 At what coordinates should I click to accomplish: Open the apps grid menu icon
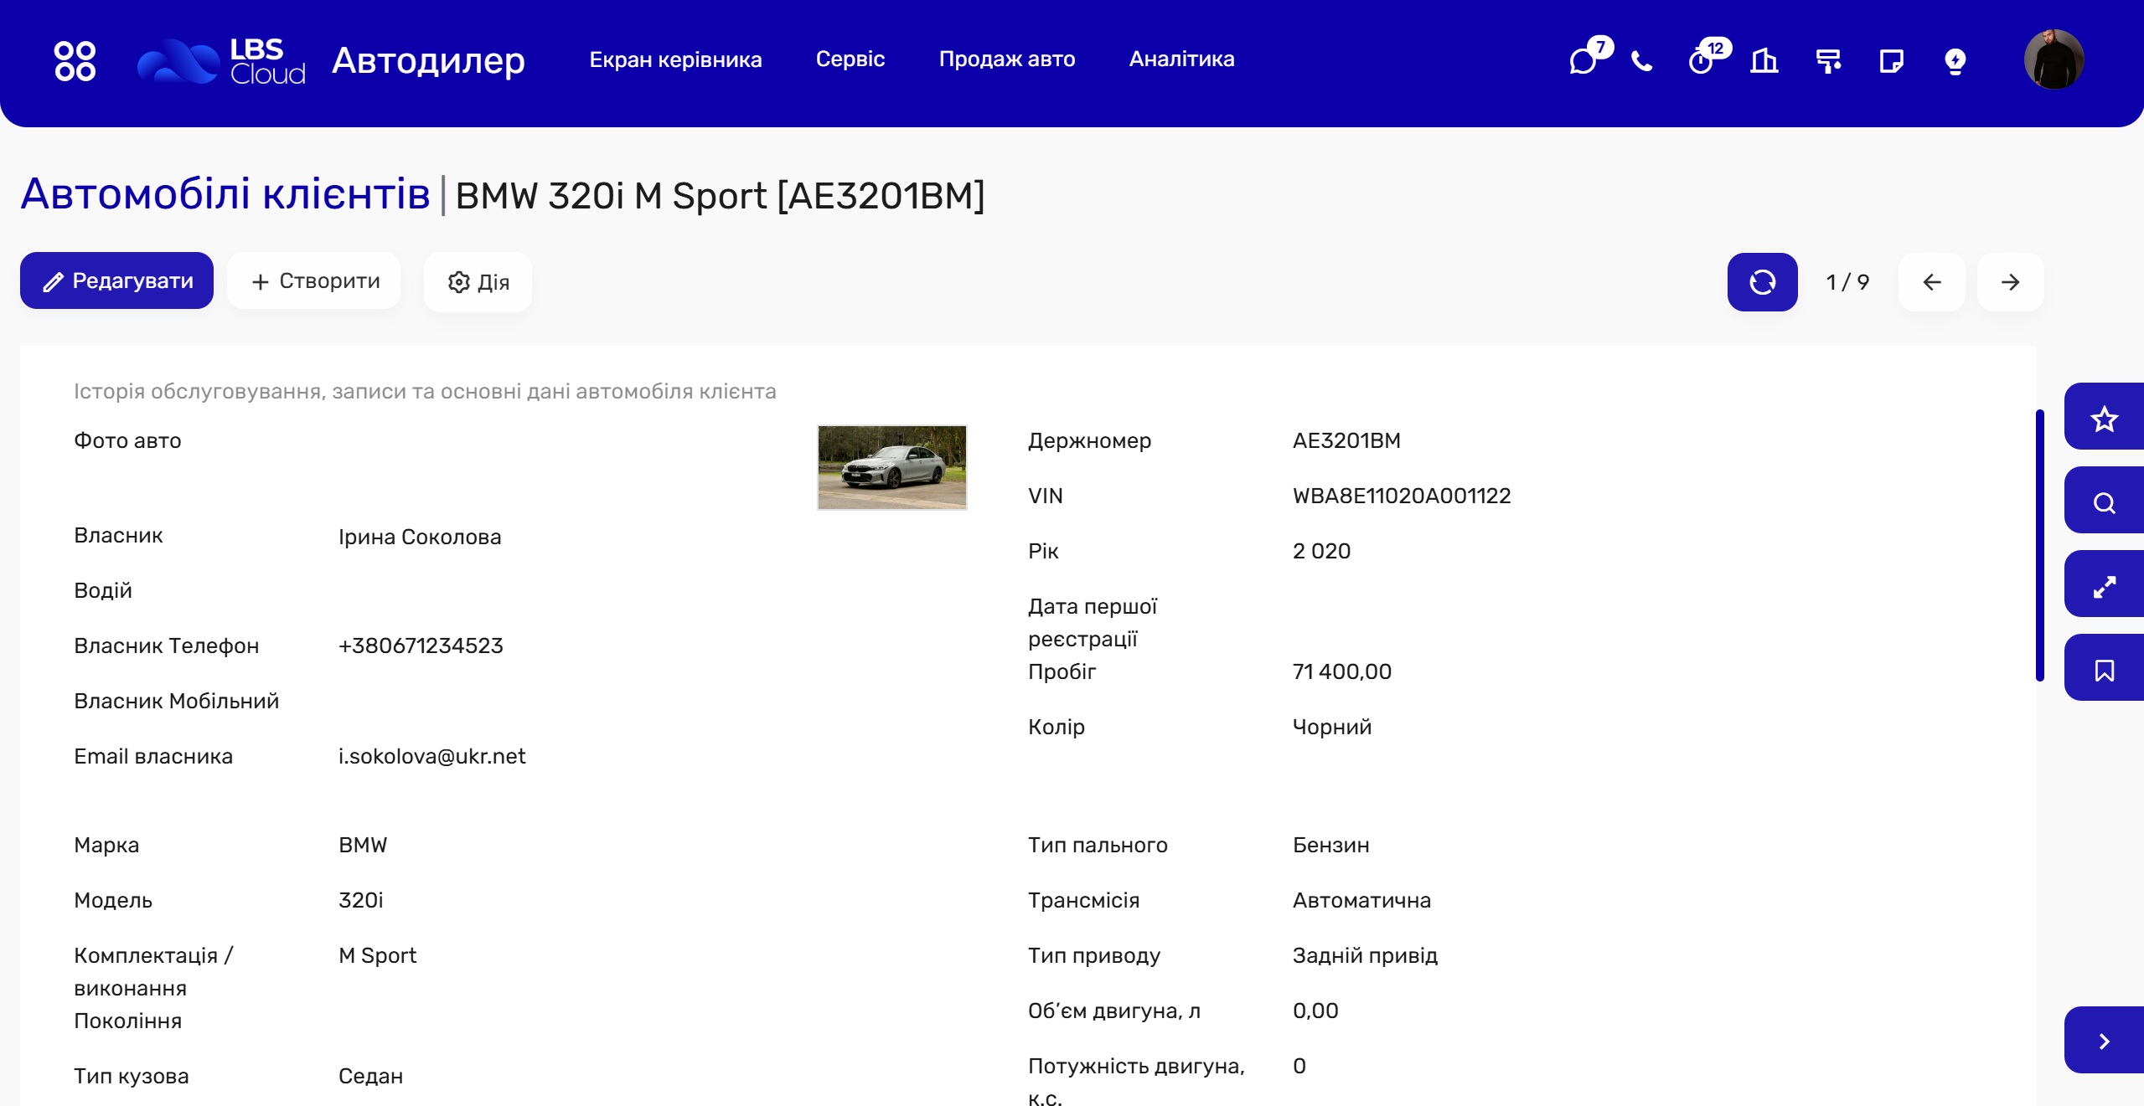[x=75, y=60]
